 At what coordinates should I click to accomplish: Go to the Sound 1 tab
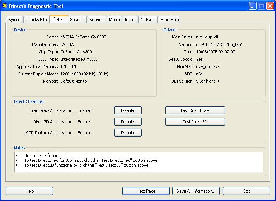click(77, 20)
